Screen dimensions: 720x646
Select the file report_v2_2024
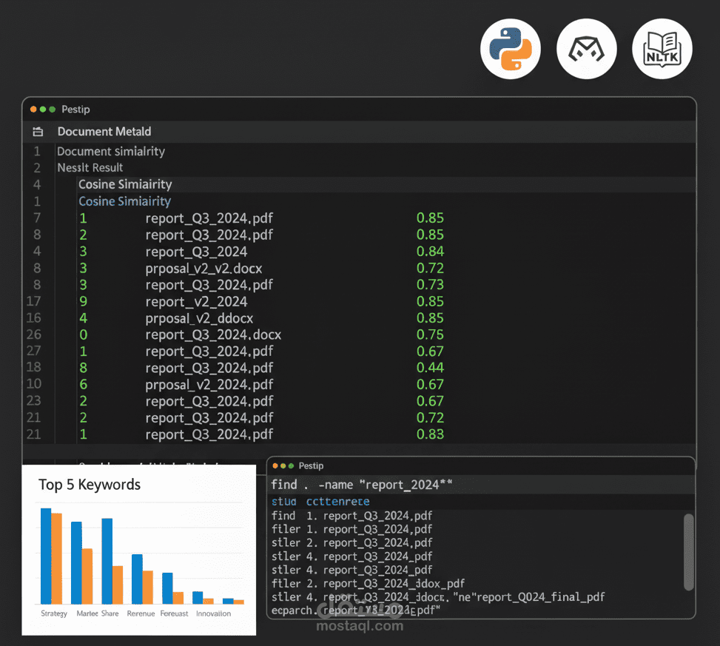pyautogui.click(x=197, y=302)
